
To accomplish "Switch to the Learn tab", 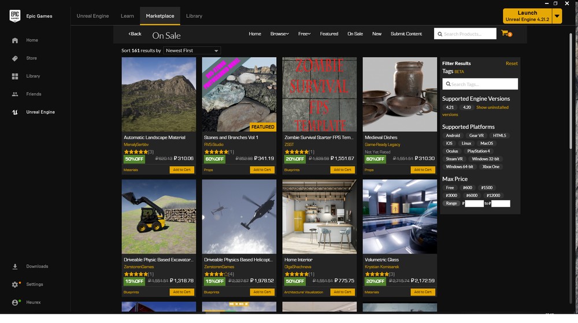I will pyautogui.click(x=127, y=16).
